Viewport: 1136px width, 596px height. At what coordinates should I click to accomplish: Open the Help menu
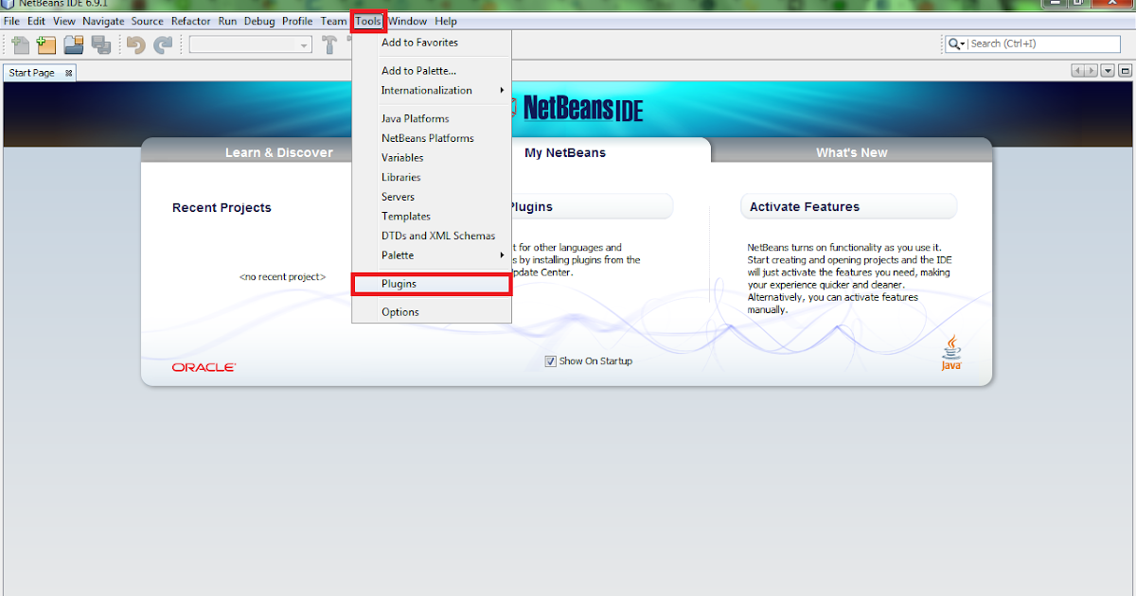445,21
